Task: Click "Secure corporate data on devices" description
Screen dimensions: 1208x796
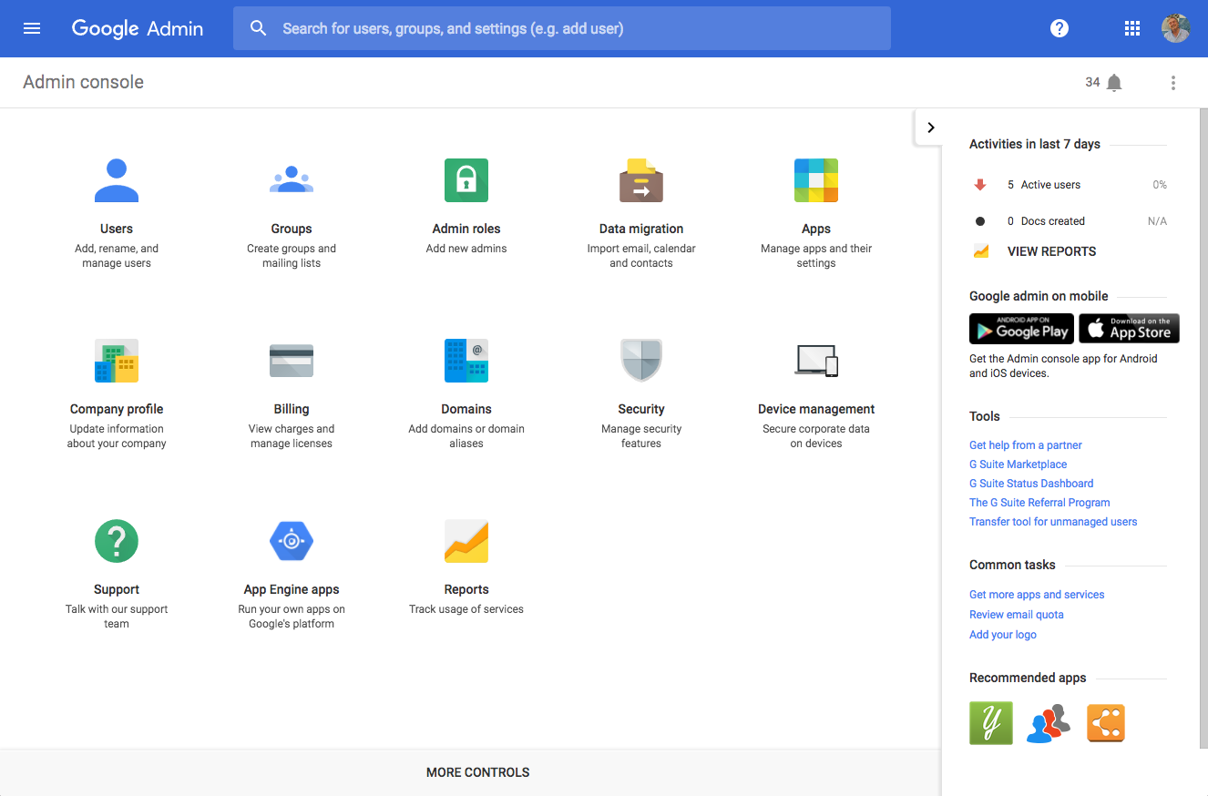Action: tap(816, 436)
